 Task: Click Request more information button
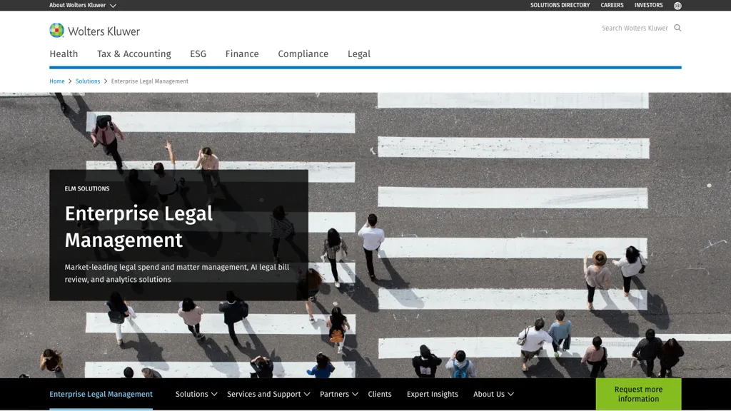pos(638,394)
